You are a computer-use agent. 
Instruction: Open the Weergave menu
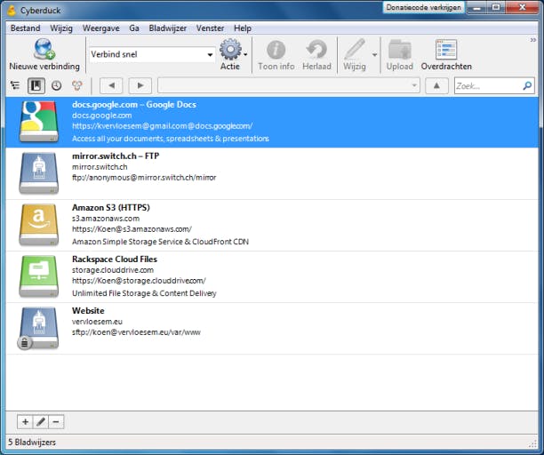(101, 28)
